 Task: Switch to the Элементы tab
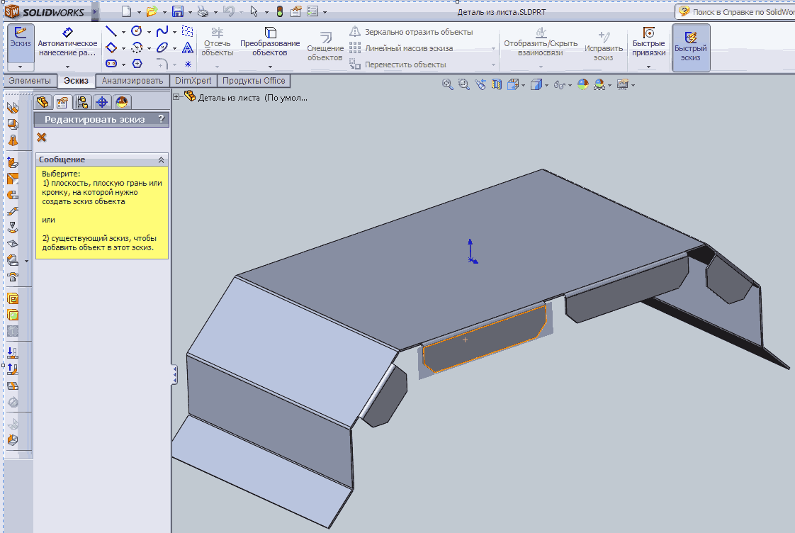click(30, 81)
